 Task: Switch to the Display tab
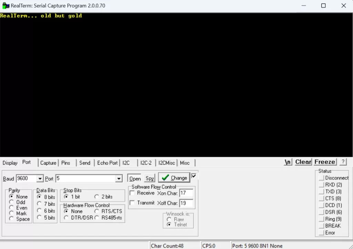click(10, 163)
